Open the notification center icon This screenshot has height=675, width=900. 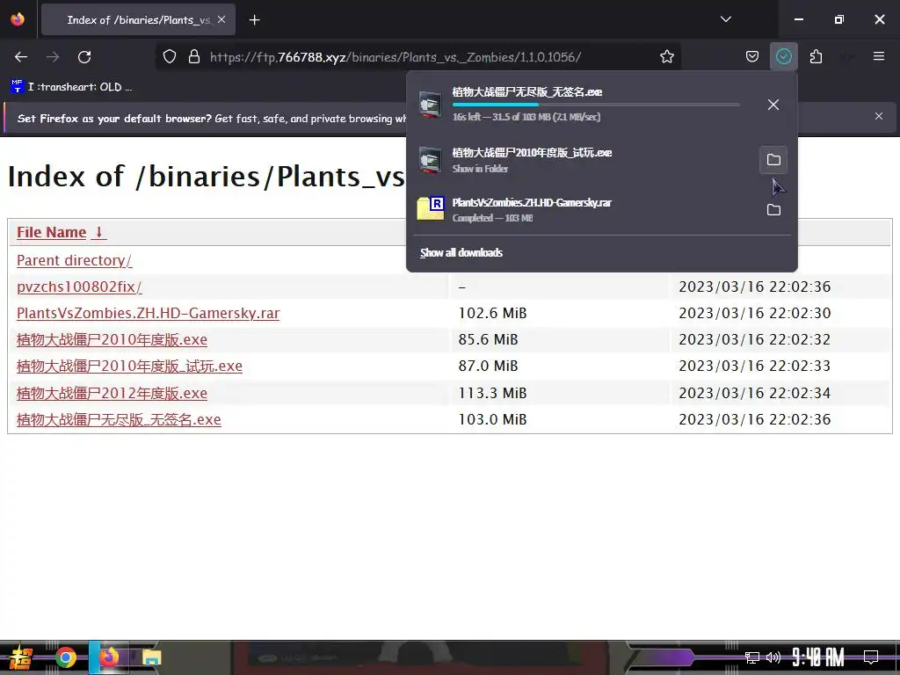click(x=871, y=657)
